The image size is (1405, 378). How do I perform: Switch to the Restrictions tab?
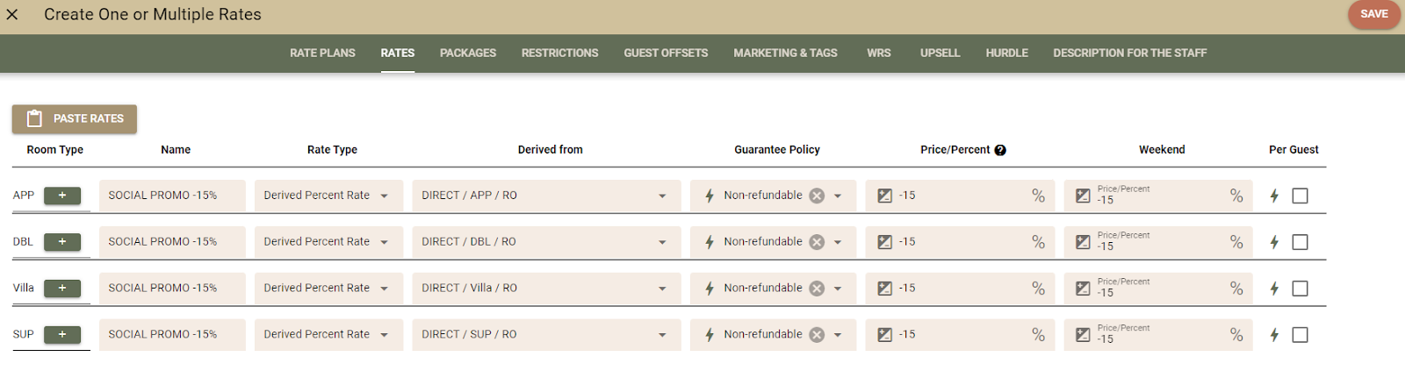click(x=559, y=53)
